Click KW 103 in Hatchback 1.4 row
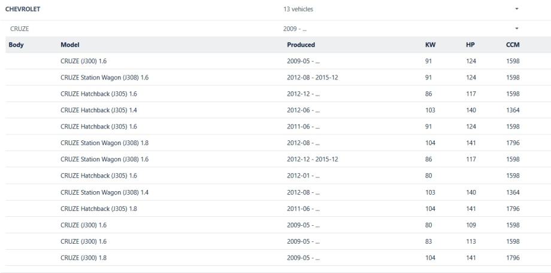 click(430, 110)
